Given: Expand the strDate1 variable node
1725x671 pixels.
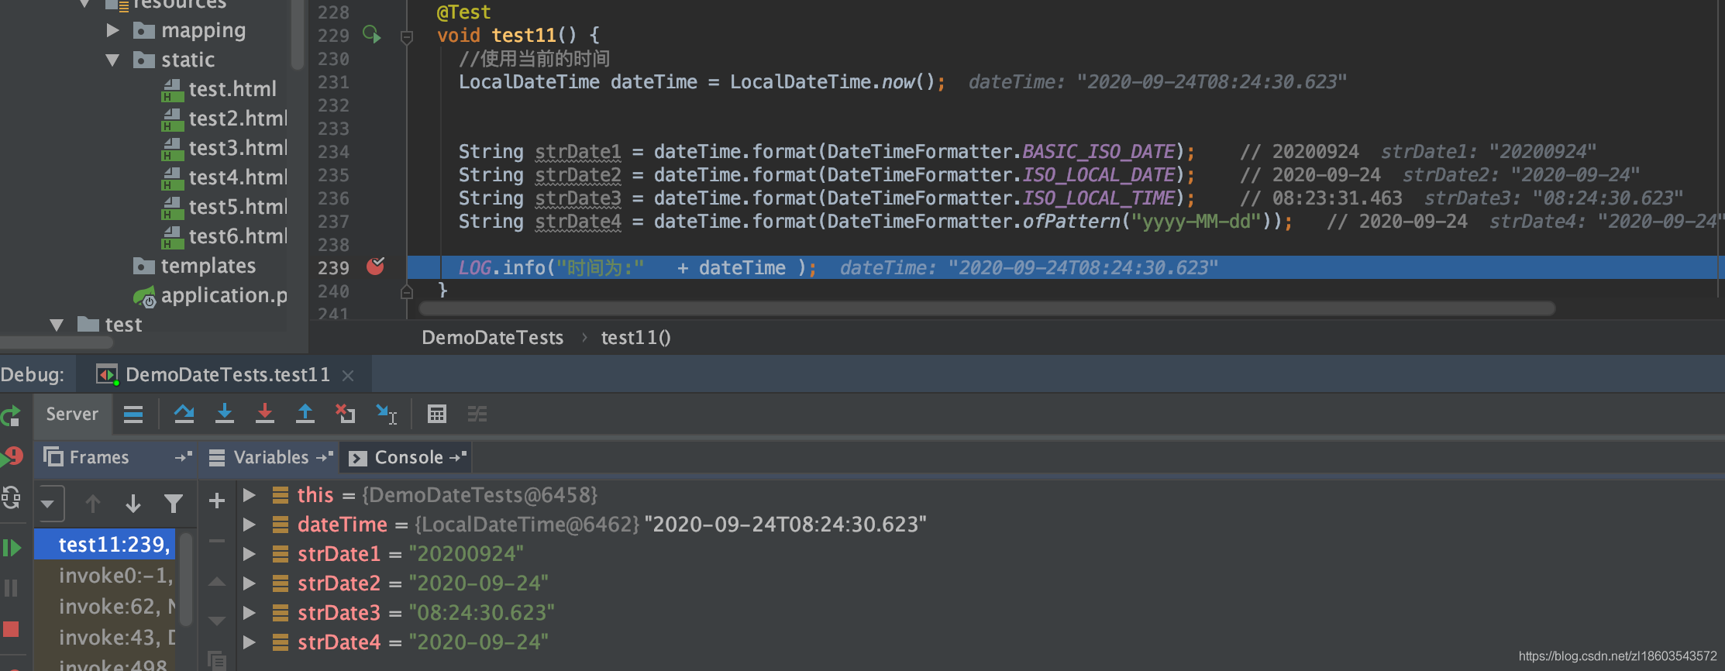Looking at the screenshot, I should (250, 553).
